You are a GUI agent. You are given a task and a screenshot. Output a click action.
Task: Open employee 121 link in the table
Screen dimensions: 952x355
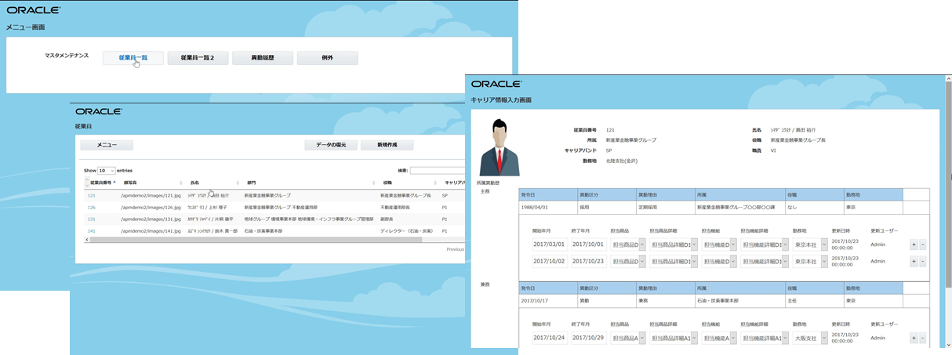92,195
